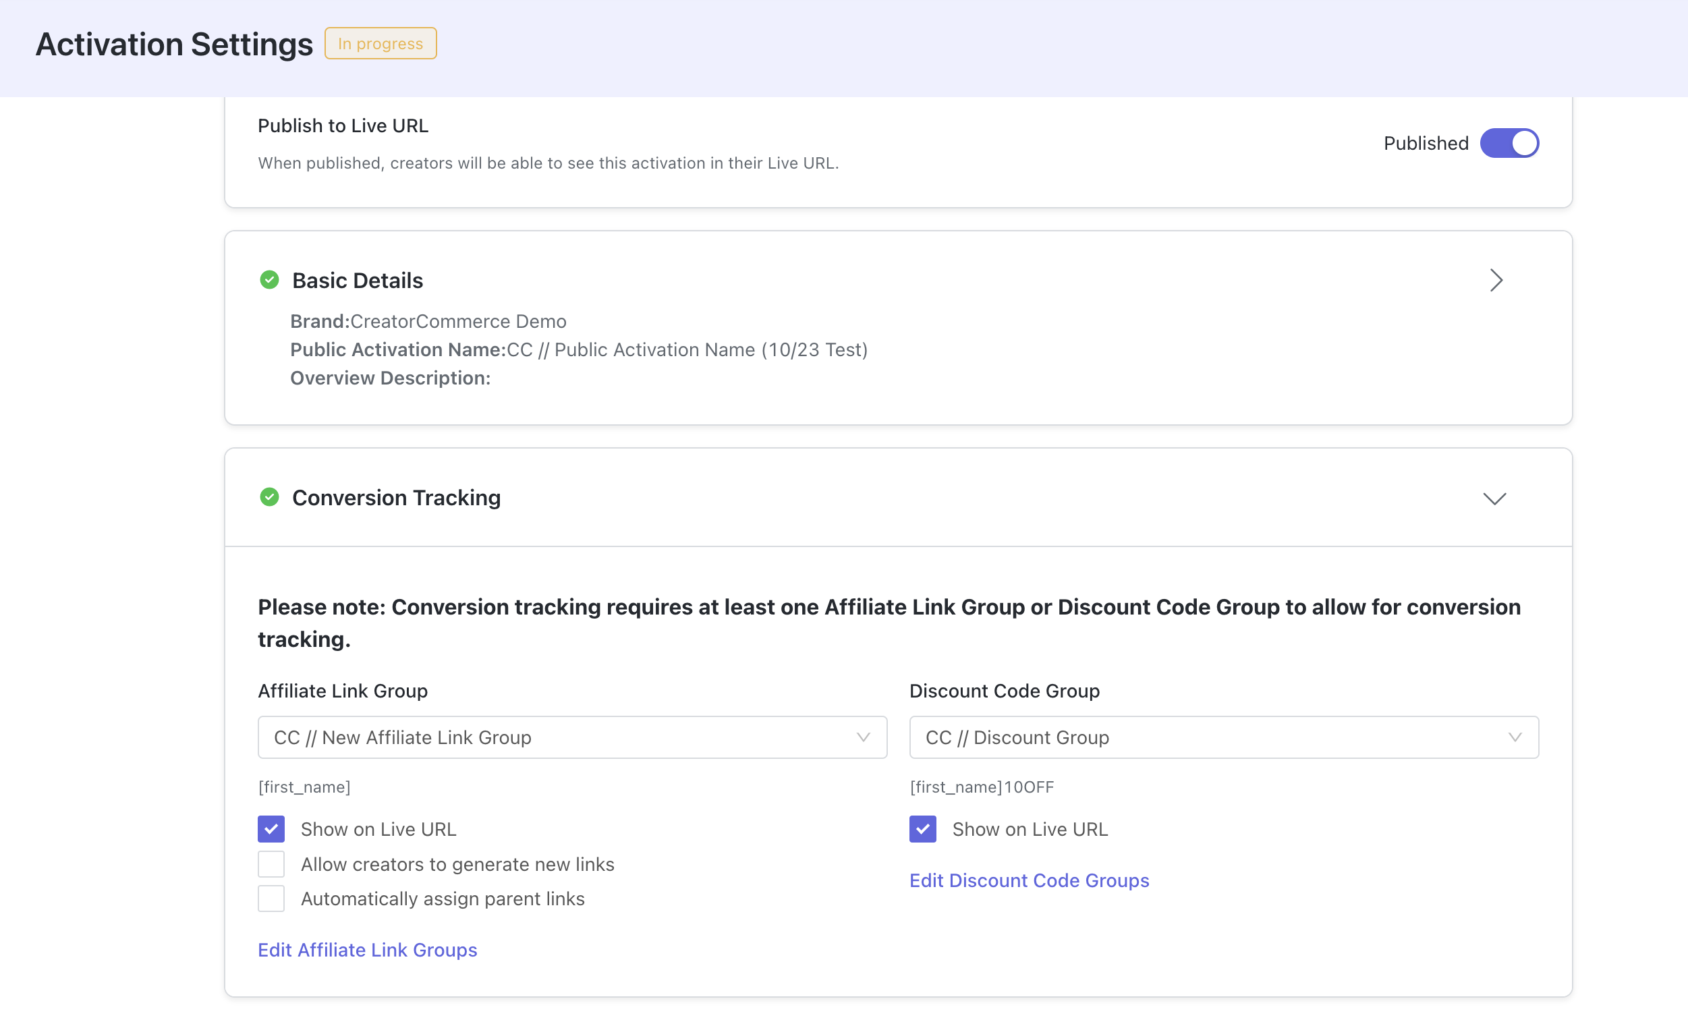This screenshot has height=1024, width=1688.
Task: Click the Discount Code Group dropdown arrow
Action: 1515,738
